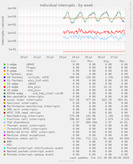
Task: Click the '1e+04' y-axis label
Action: (12, 8)
